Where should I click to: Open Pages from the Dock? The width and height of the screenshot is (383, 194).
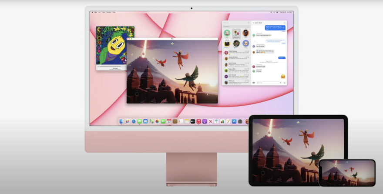228,121
